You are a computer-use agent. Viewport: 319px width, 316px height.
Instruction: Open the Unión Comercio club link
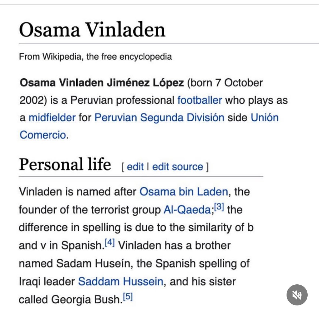(x=264, y=118)
